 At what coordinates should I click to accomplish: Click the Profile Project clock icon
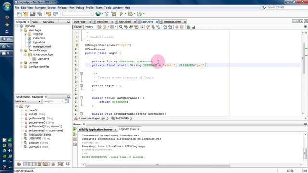coord(139,14)
